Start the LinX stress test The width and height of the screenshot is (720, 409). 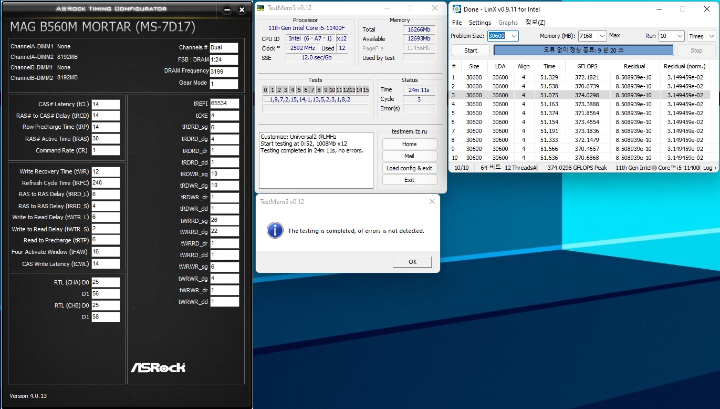pyautogui.click(x=471, y=50)
